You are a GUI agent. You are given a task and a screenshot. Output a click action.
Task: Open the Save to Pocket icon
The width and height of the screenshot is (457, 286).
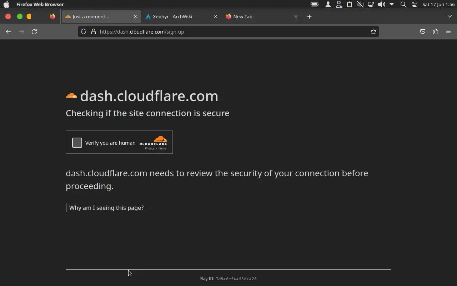423,31
